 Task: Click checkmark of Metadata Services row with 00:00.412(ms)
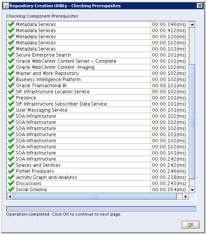tap(11, 31)
